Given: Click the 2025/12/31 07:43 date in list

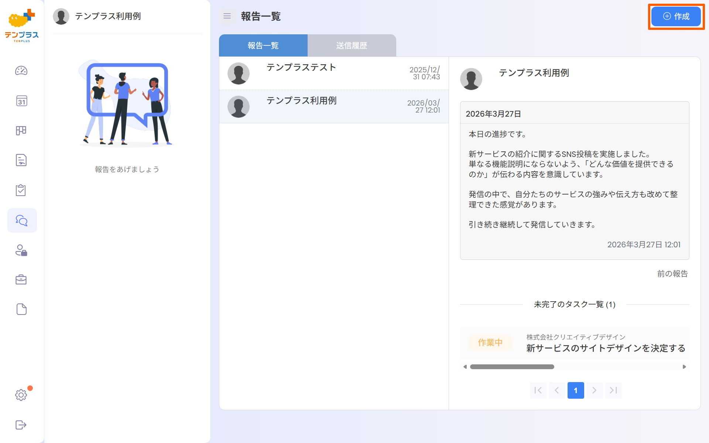Looking at the screenshot, I should [x=425, y=73].
